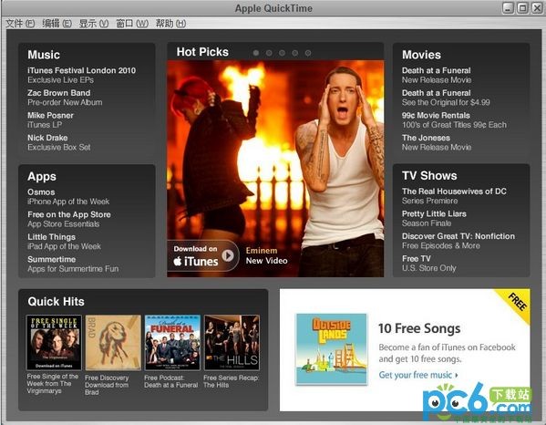Minimize the Apple QuickTime window
This screenshot has height=425, width=546.
pyautogui.click(x=508, y=8)
